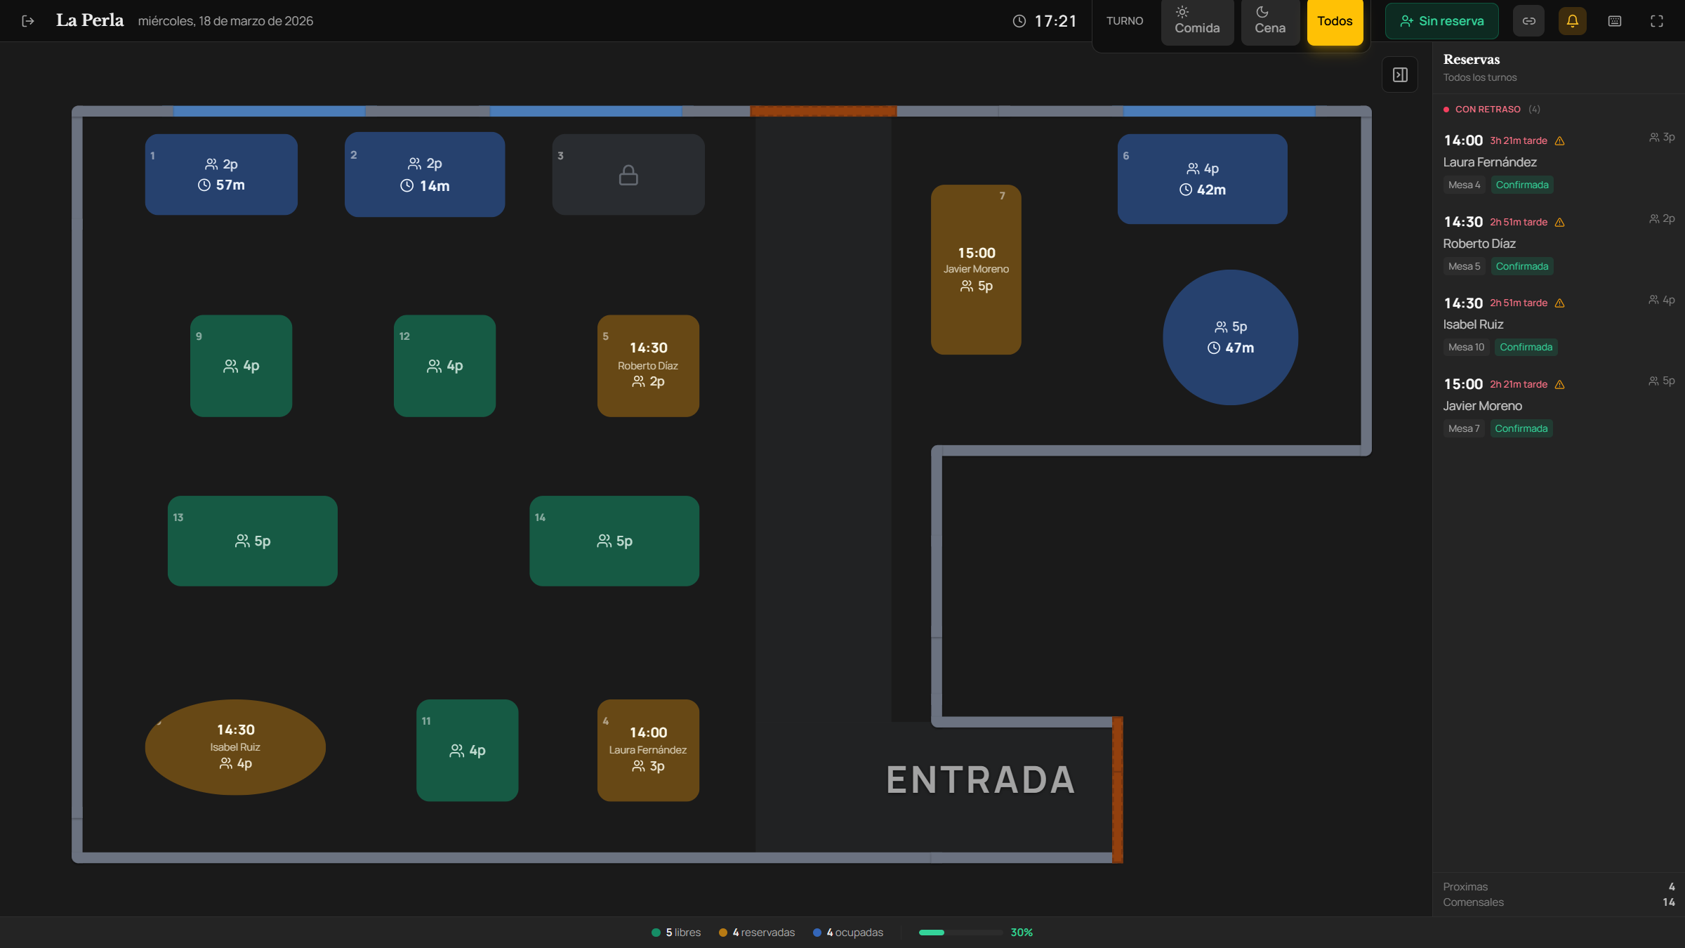Select the Todos shift filter
1685x948 pixels.
pos(1334,21)
